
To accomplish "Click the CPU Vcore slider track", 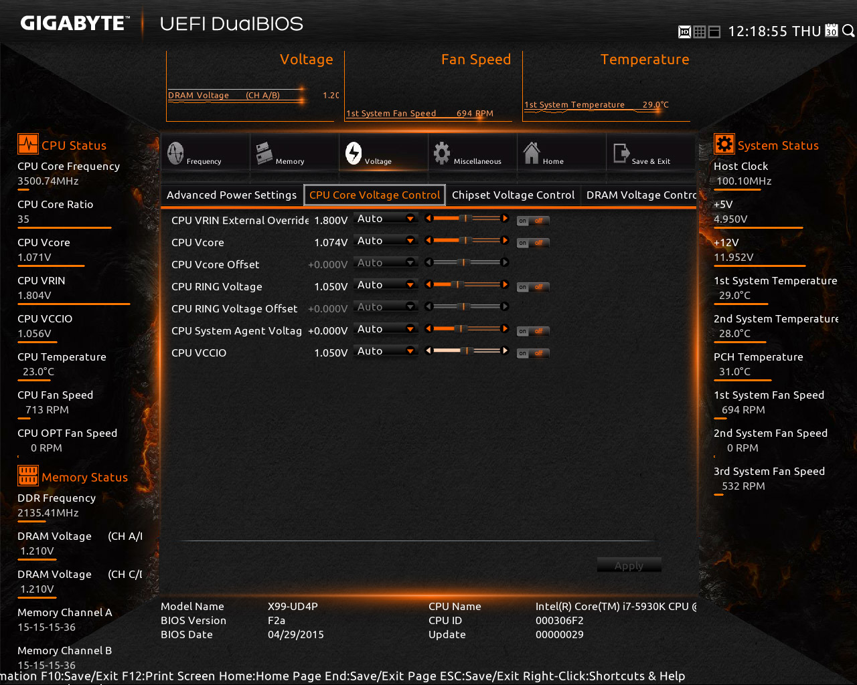I will click(467, 240).
